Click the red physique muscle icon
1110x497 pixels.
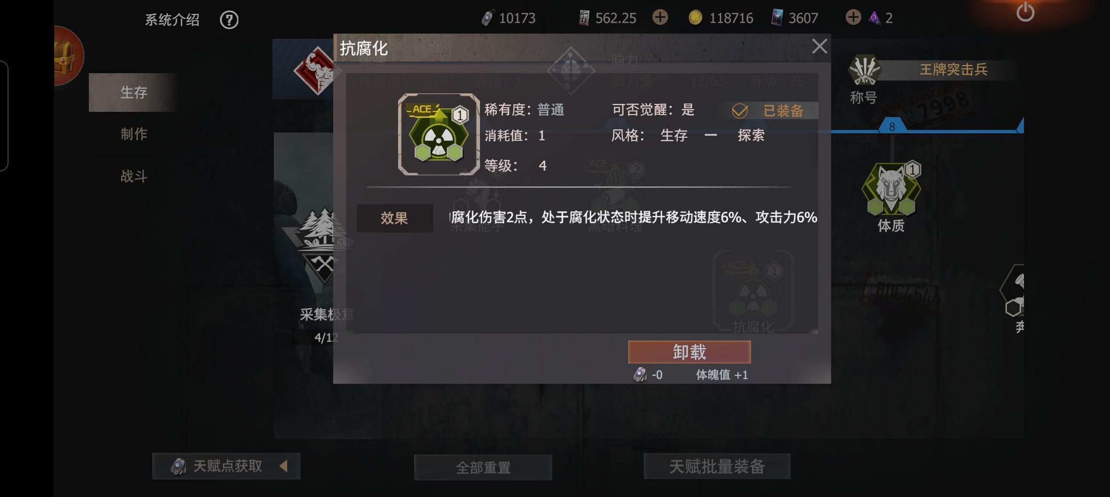pos(318,71)
